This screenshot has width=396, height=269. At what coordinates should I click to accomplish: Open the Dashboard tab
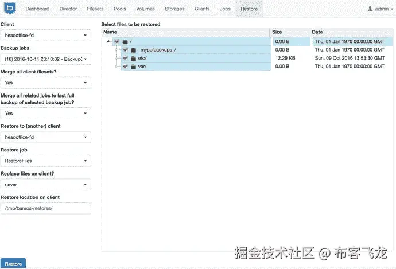(x=37, y=9)
